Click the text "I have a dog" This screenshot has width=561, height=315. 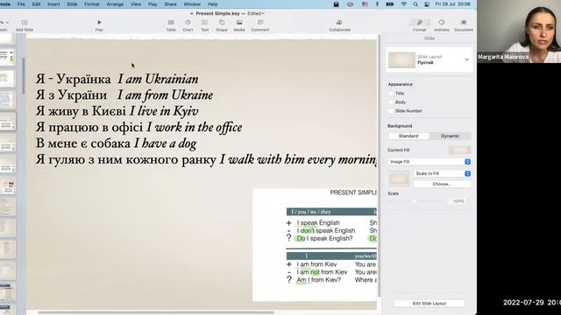coord(166,143)
